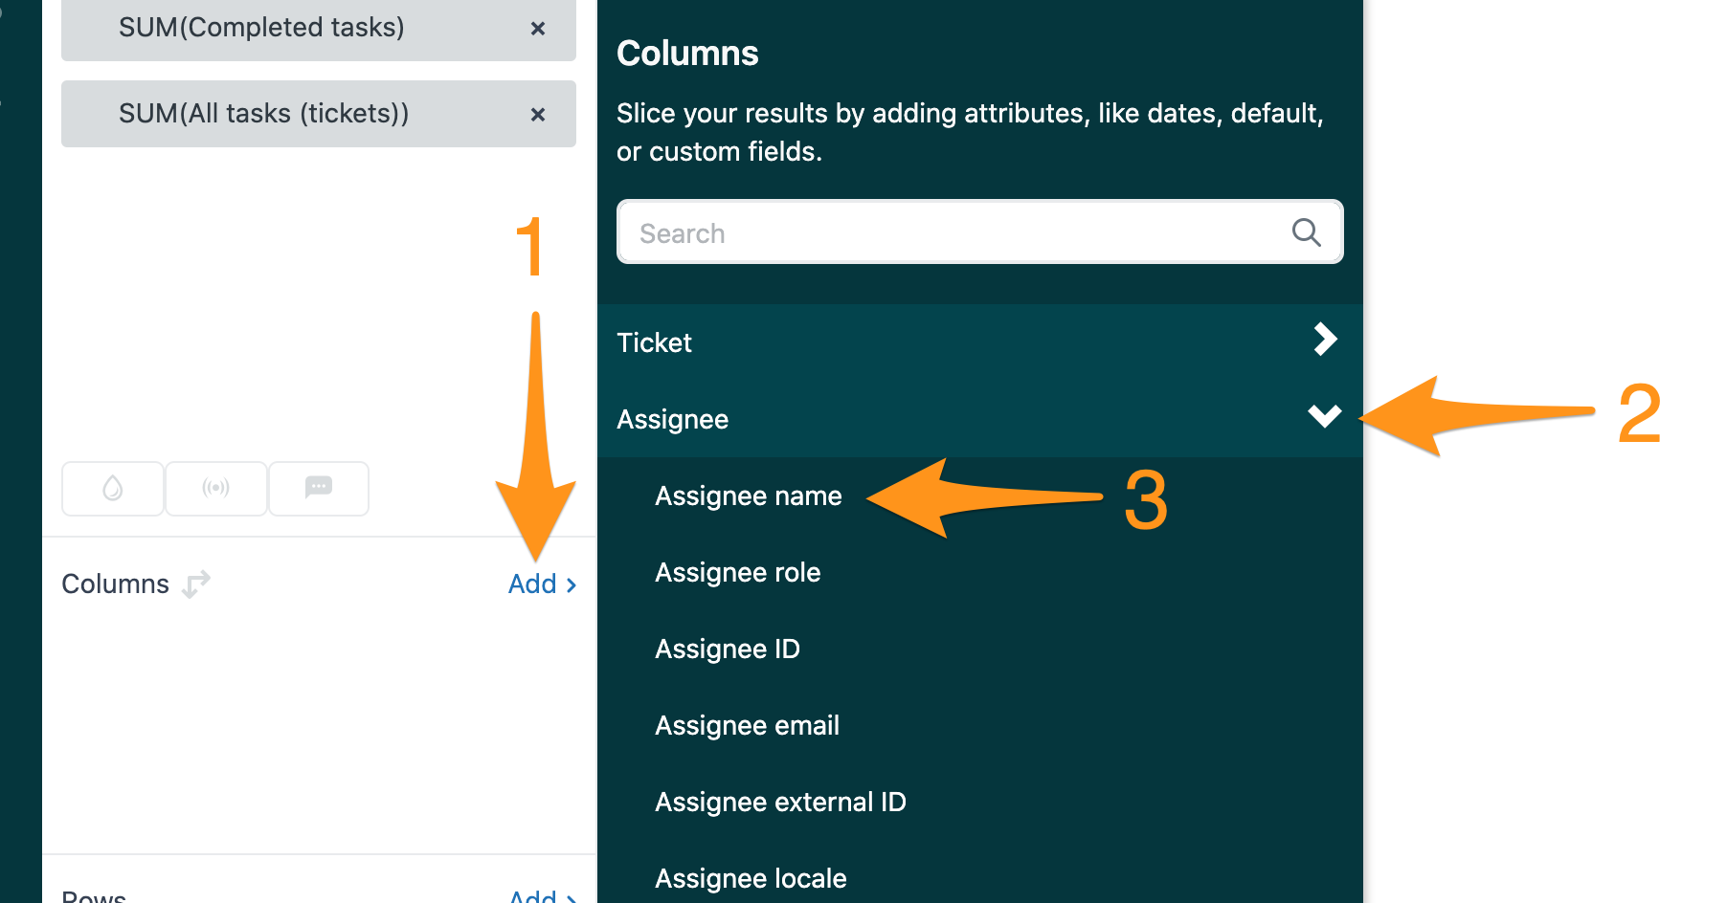Click the broadcast signal icon button

click(216, 489)
